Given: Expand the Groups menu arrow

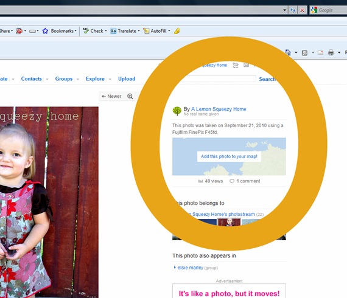Looking at the screenshot, I should [x=78, y=79].
